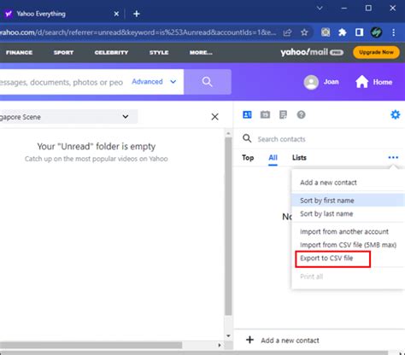Open the Notepad panel icon
The height and width of the screenshot is (355, 405).
coord(283,114)
